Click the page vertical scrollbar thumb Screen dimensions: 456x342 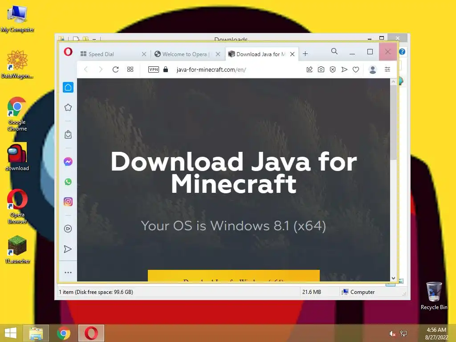394,122
